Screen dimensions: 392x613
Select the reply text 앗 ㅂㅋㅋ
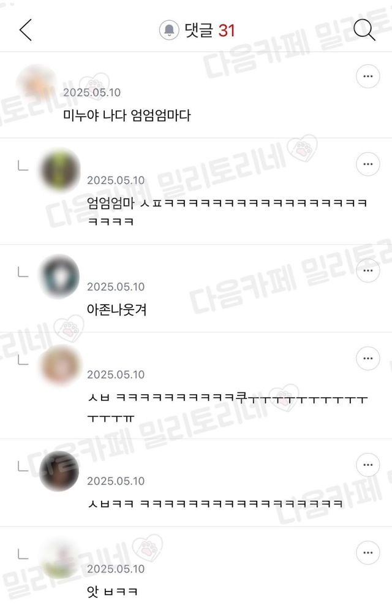click(112, 592)
